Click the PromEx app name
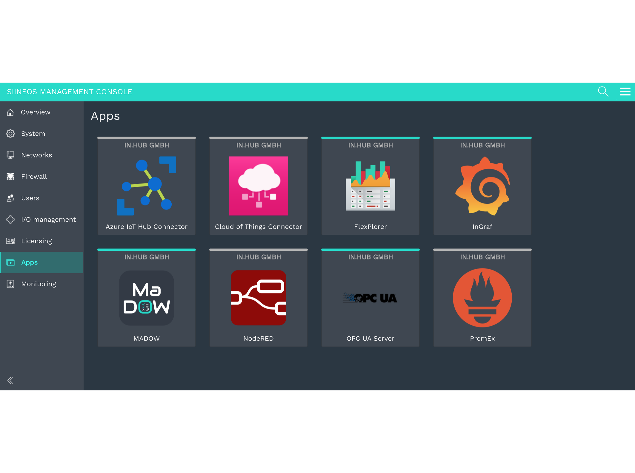 [x=482, y=338]
